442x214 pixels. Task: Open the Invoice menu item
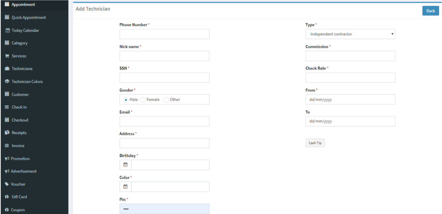pyautogui.click(x=34, y=146)
